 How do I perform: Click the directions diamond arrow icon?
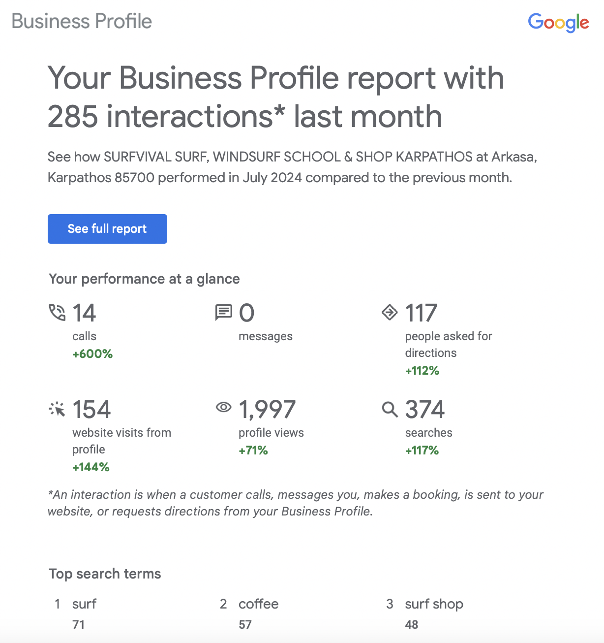point(390,312)
